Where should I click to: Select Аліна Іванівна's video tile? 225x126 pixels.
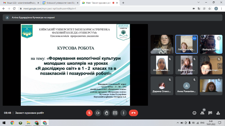tap(162, 65)
